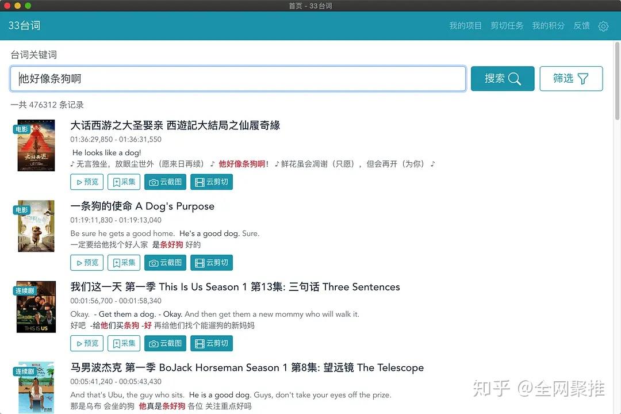Open the 筛选 filter button
Screen dimensions: 621x414
coord(571,78)
